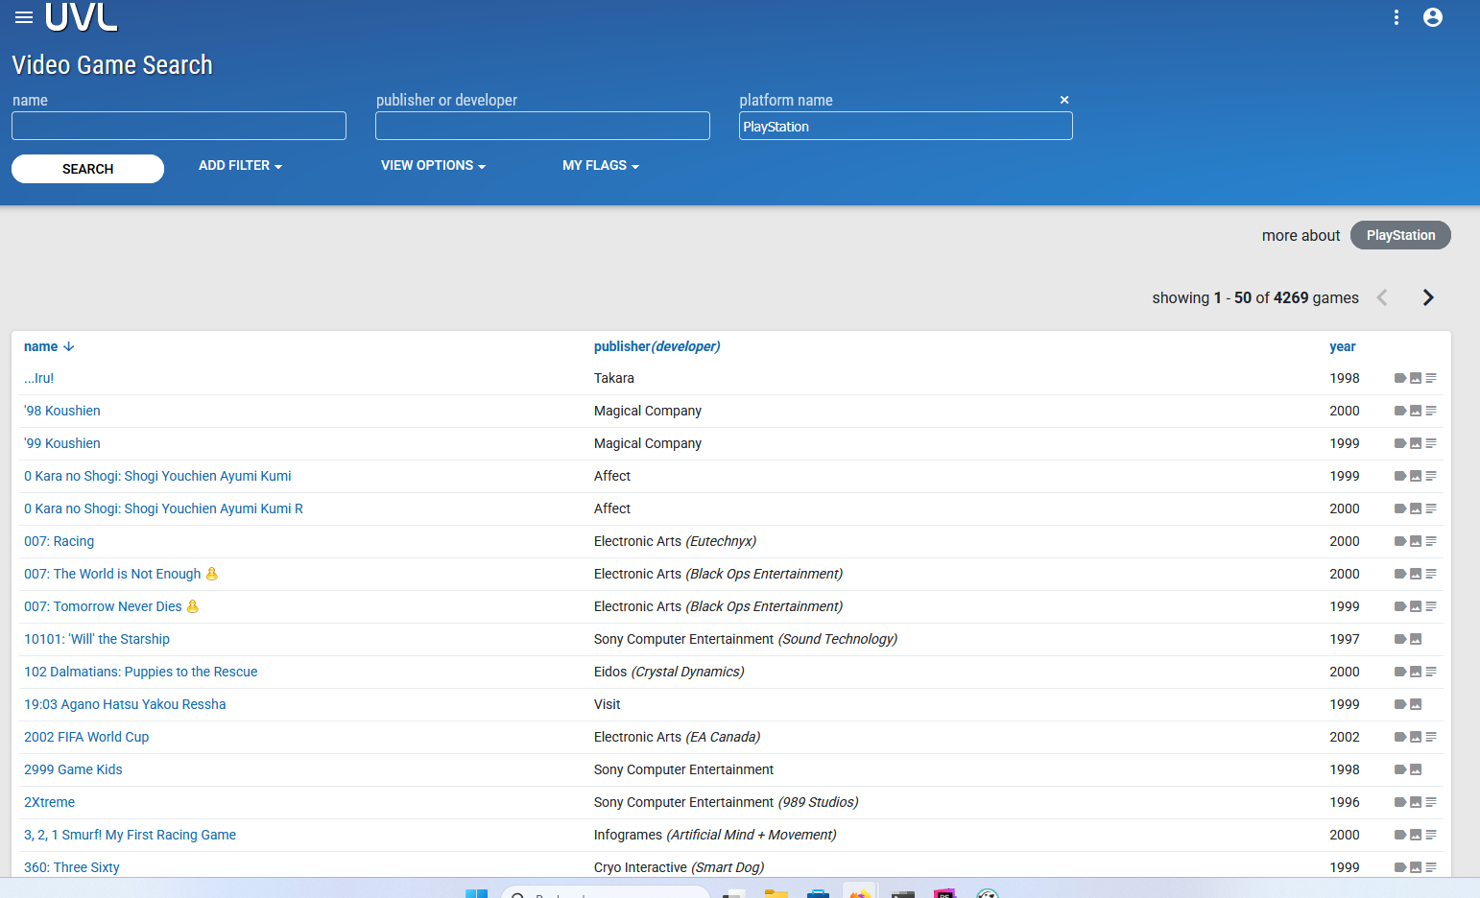
Task: Sort the list by the name column header
Action: (49, 346)
